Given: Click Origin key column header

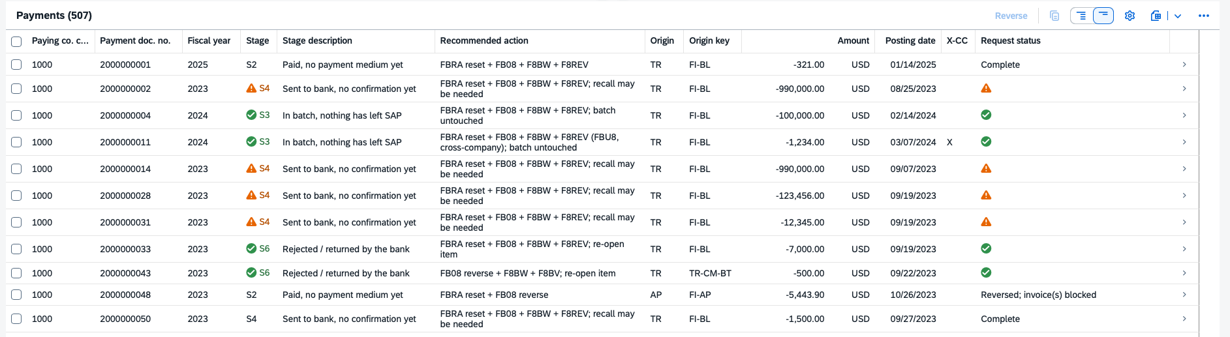Looking at the screenshot, I should click(713, 40).
